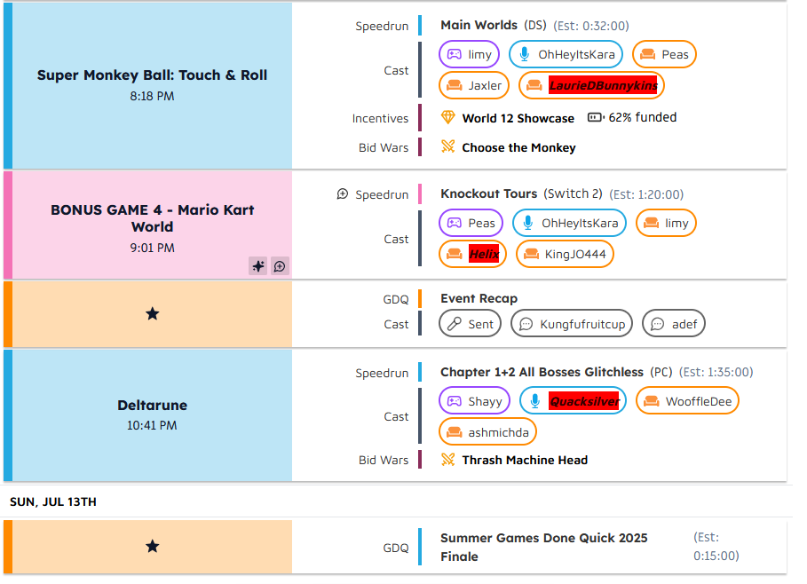This screenshot has width=807, height=584.
Task: Click the Super Monkey Ball: Touch & Roll title
Action: click(x=153, y=75)
